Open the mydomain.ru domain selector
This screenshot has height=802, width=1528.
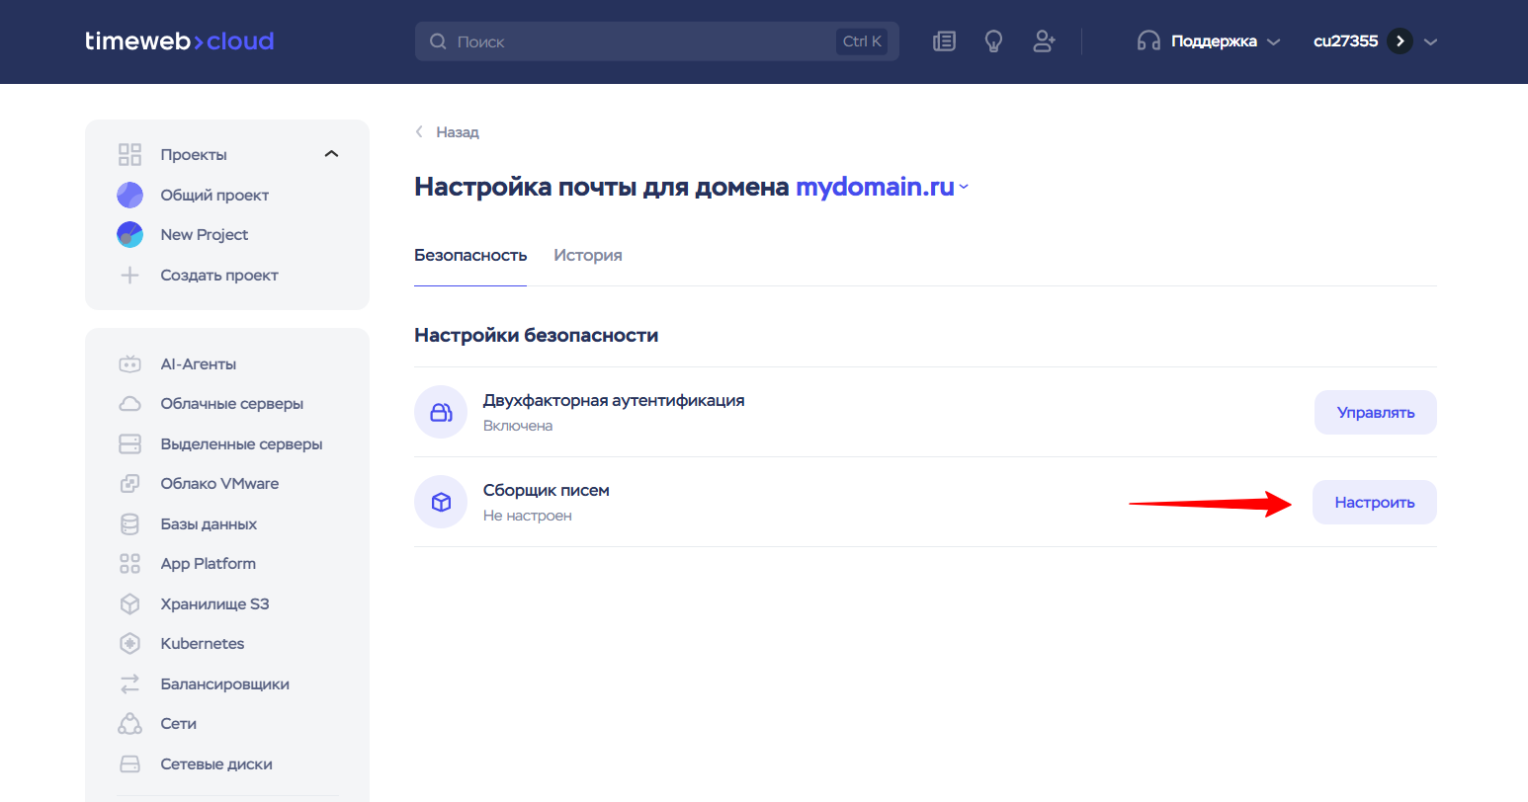coord(882,188)
